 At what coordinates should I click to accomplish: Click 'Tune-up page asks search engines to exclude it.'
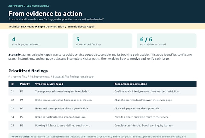[63, 91]
